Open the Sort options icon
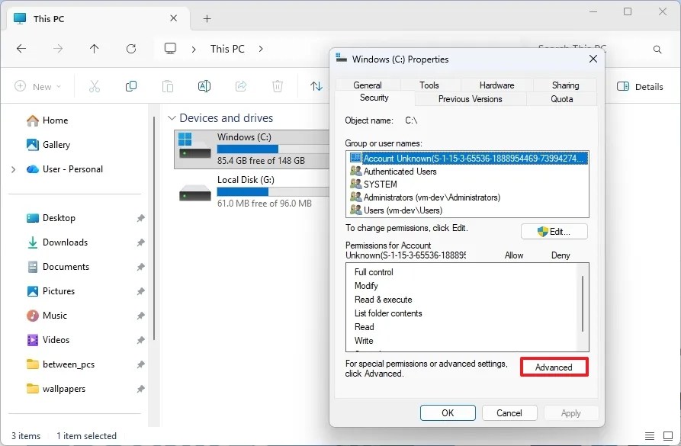Screen dimensions: 681x446 (315, 86)
